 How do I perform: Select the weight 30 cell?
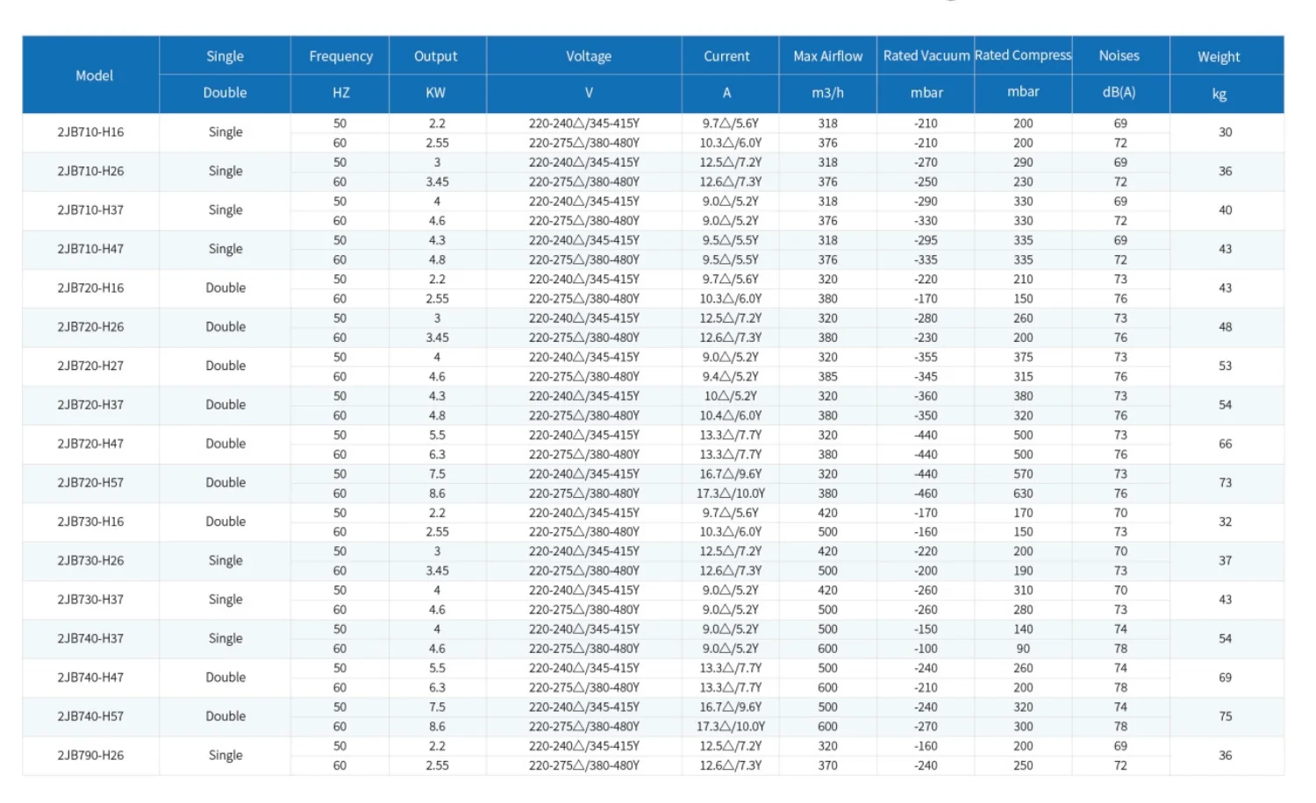coord(1226,132)
